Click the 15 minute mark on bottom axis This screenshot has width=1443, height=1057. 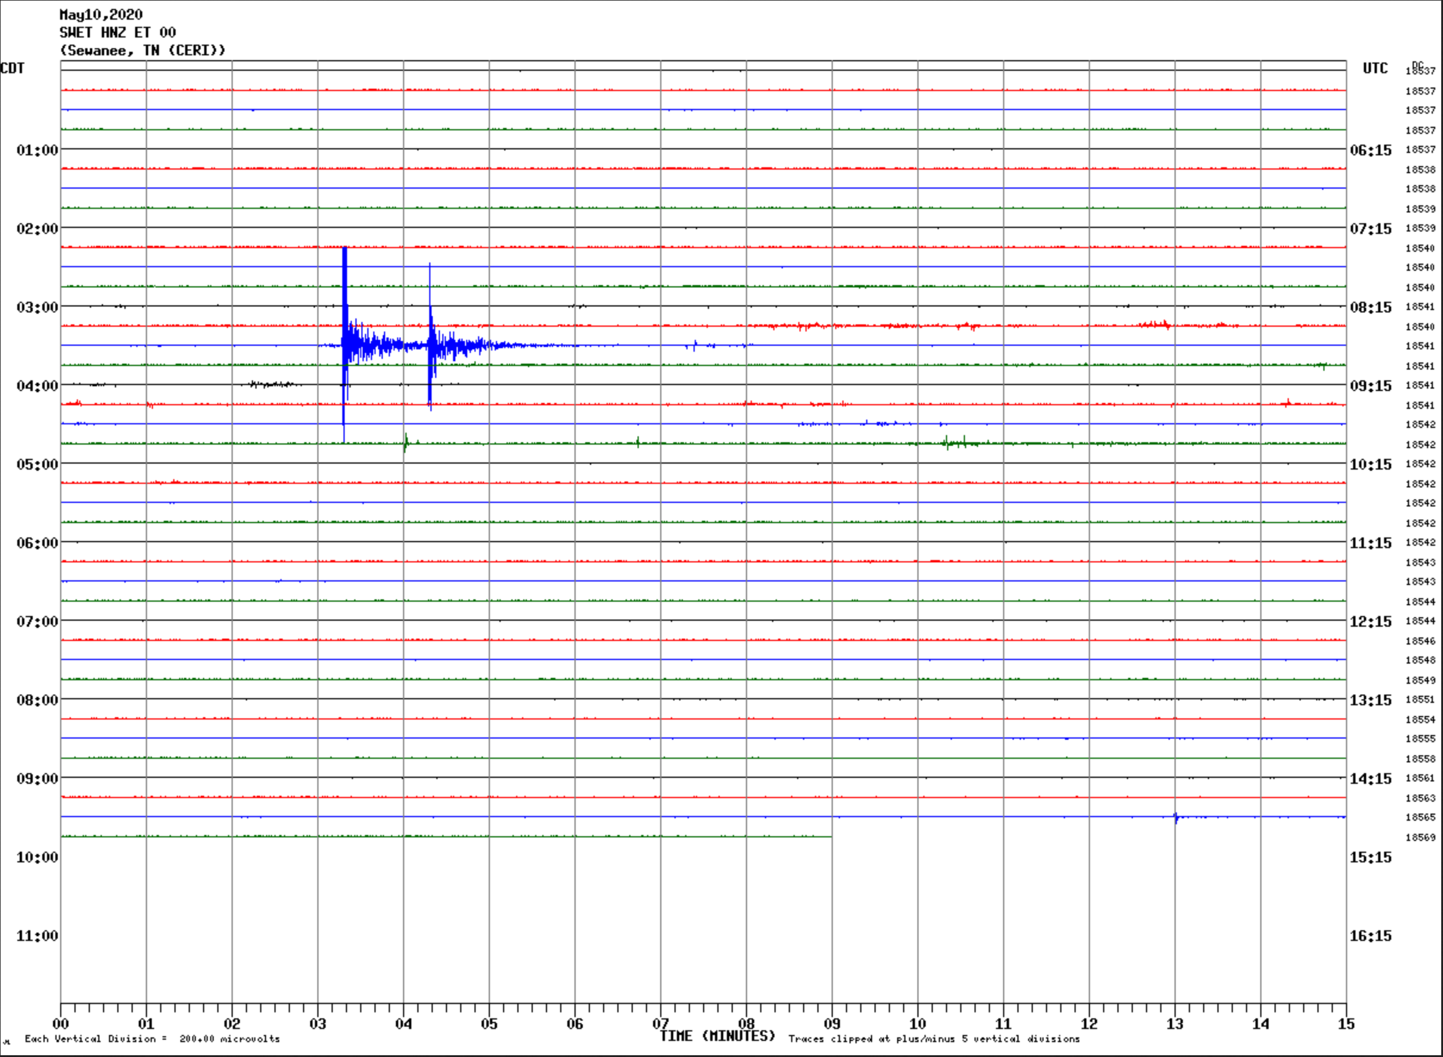coord(1346,1024)
